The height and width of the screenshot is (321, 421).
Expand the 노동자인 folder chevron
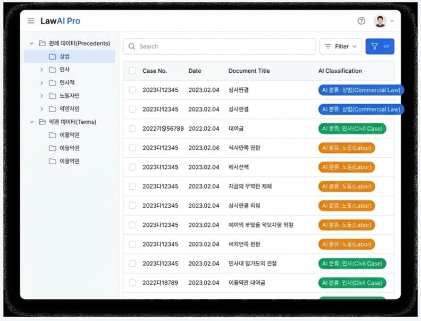tap(41, 96)
